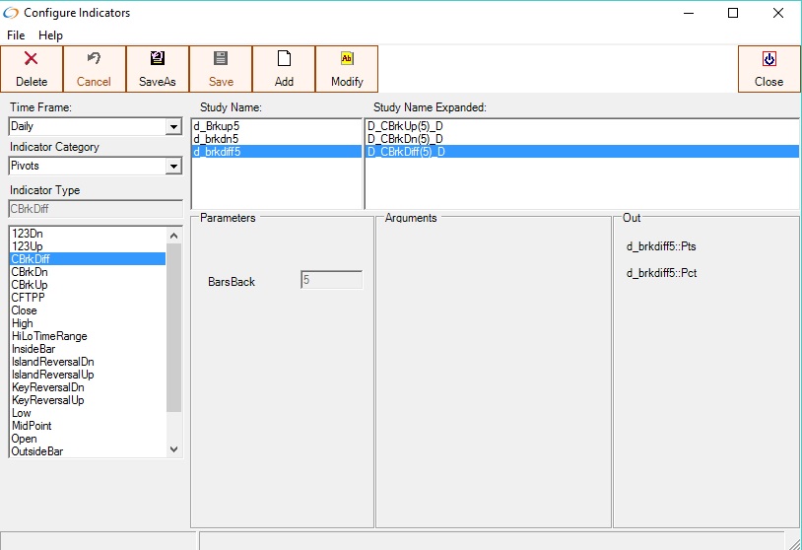Screen dimensions: 802x550
Task: Open the Time Frame dropdown
Action: click(173, 127)
